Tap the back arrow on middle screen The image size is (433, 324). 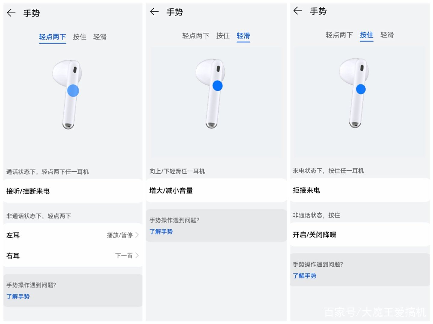[154, 12]
